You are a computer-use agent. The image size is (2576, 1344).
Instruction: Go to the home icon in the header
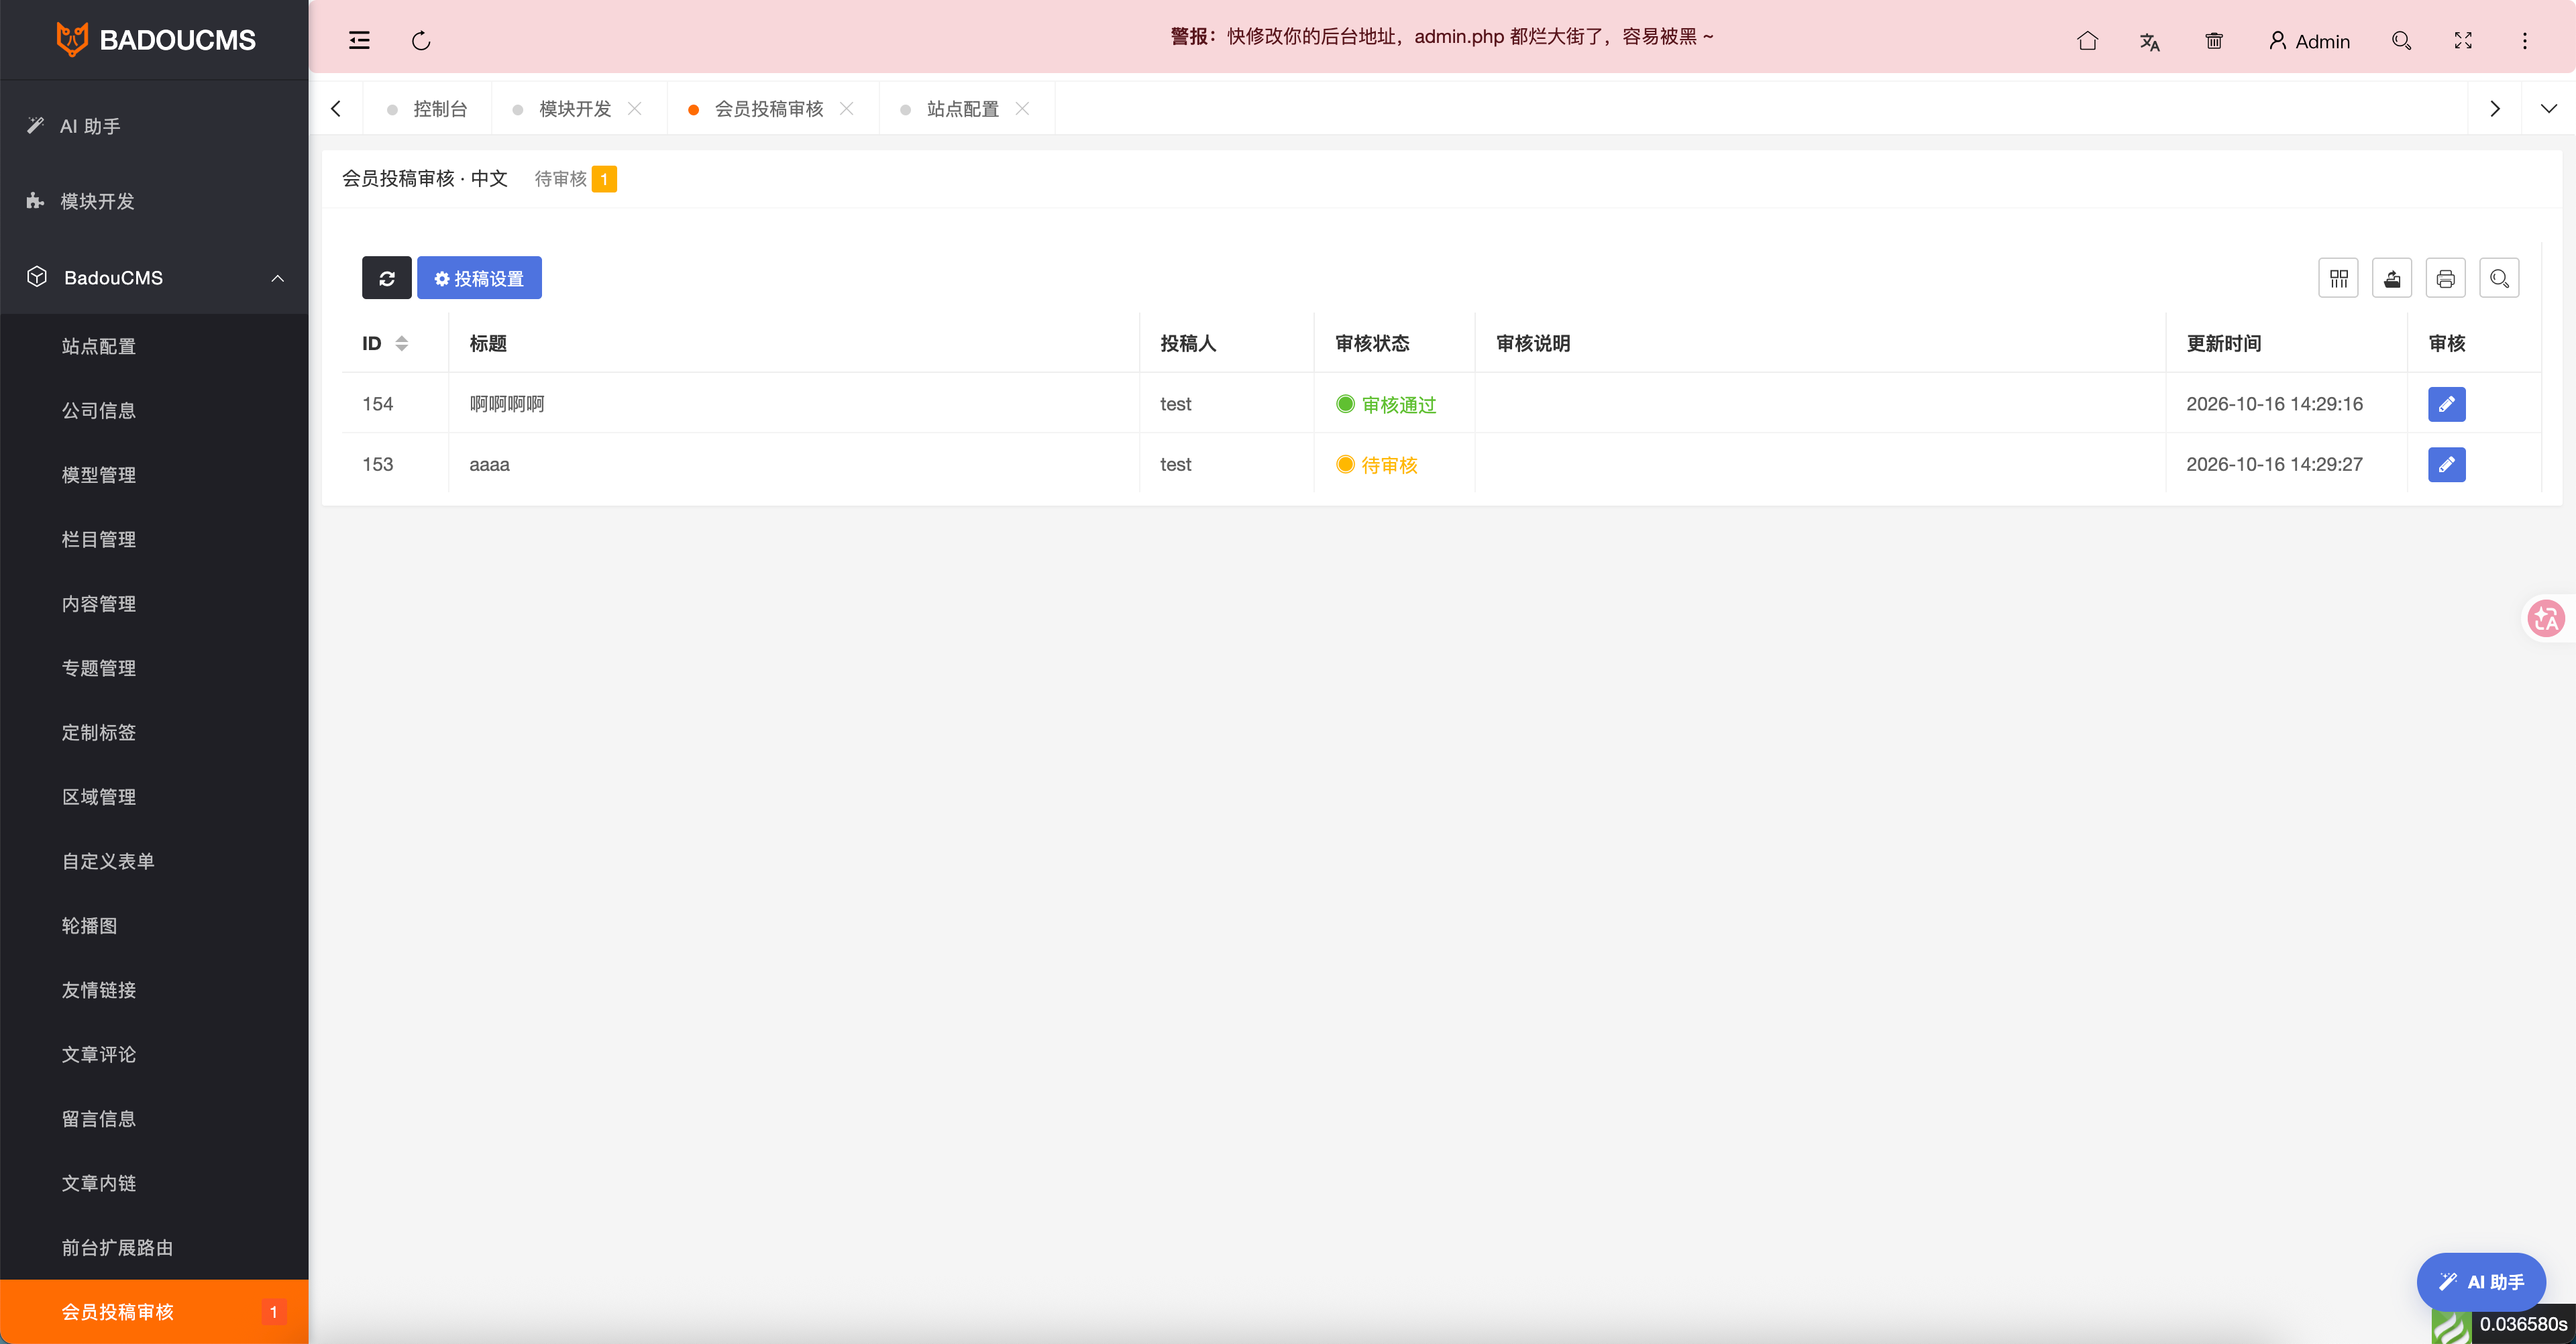pyautogui.click(x=2087, y=41)
